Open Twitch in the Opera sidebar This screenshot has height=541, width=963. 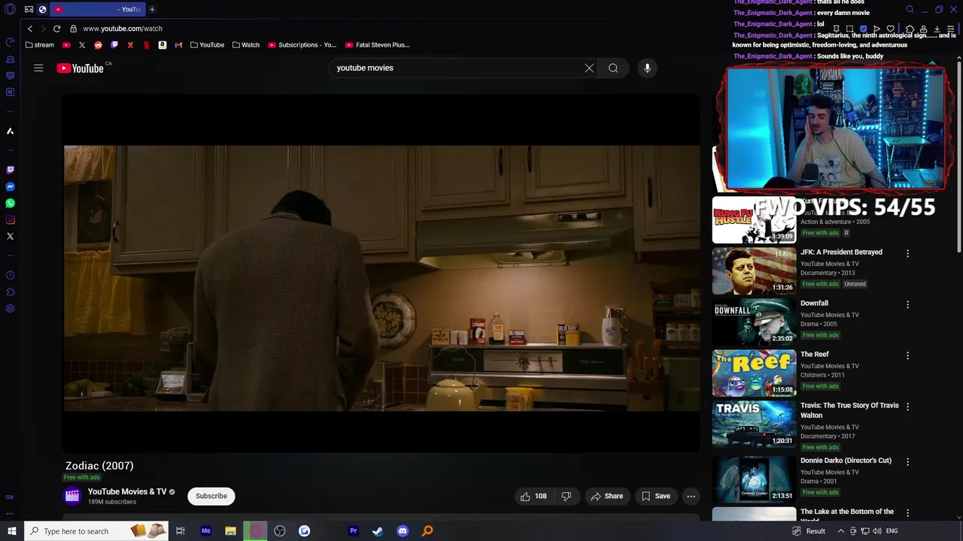10,170
